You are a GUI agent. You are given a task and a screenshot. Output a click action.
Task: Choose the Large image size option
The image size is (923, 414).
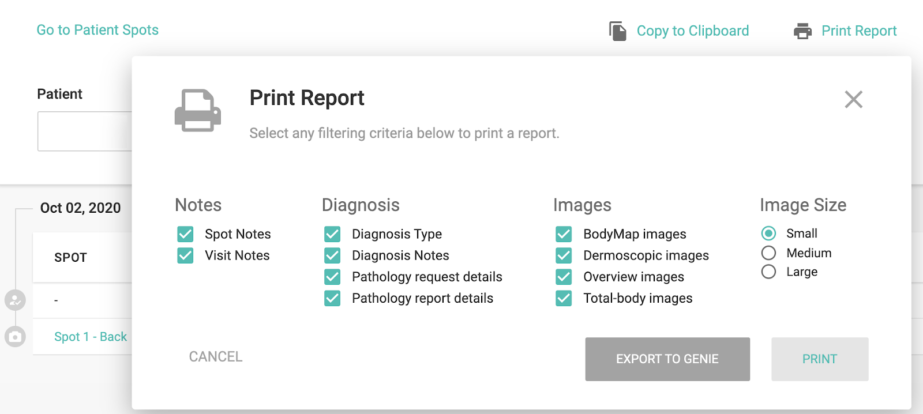click(768, 272)
